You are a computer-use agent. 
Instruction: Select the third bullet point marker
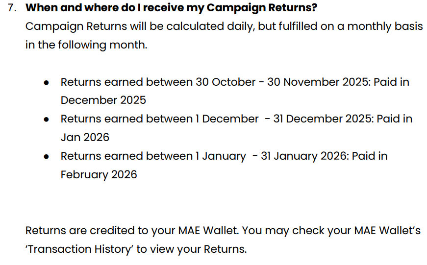[x=46, y=157]
